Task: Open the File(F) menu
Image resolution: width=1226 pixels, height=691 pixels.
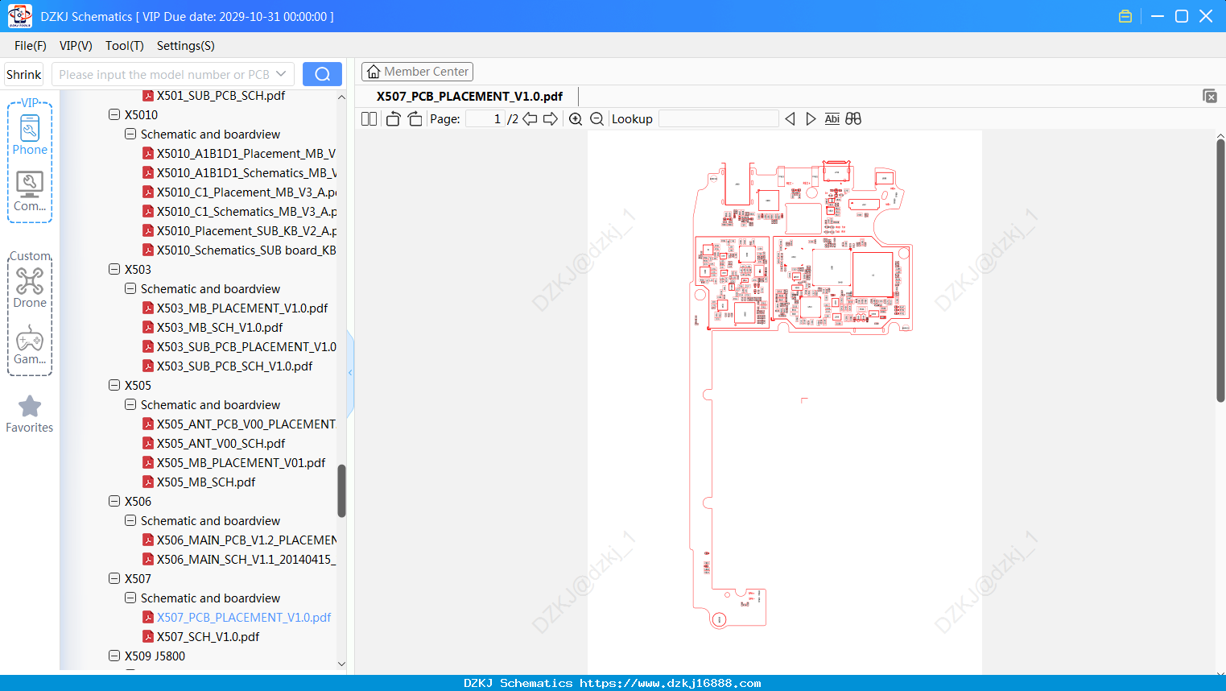Action: coord(31,45)
